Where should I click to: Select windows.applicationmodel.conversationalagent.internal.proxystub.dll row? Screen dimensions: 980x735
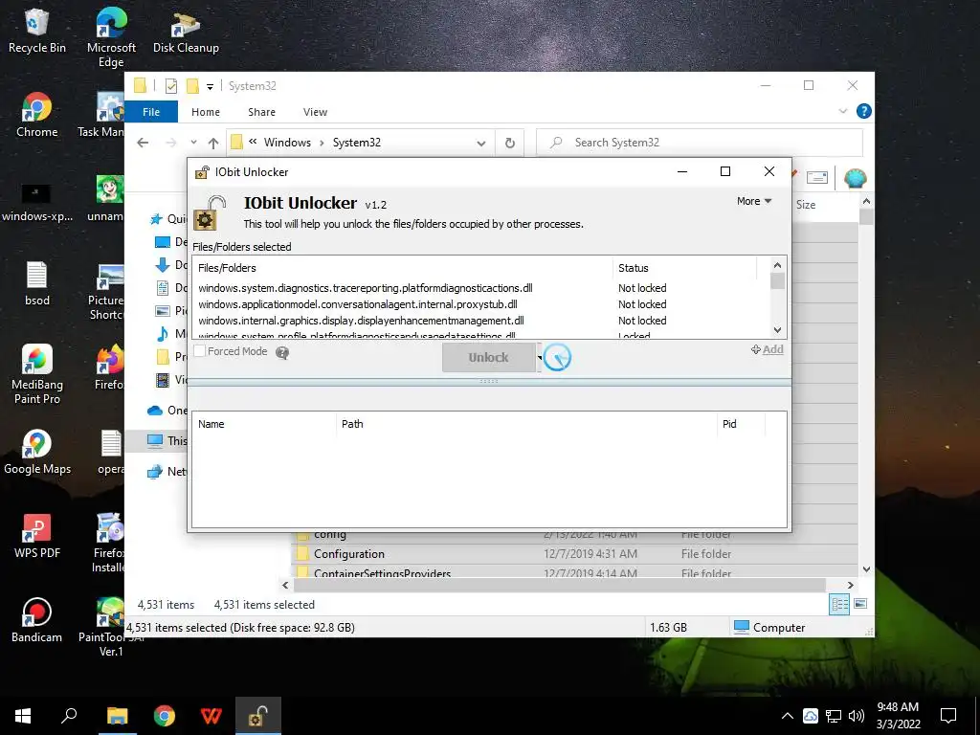[x=482, y=304]
